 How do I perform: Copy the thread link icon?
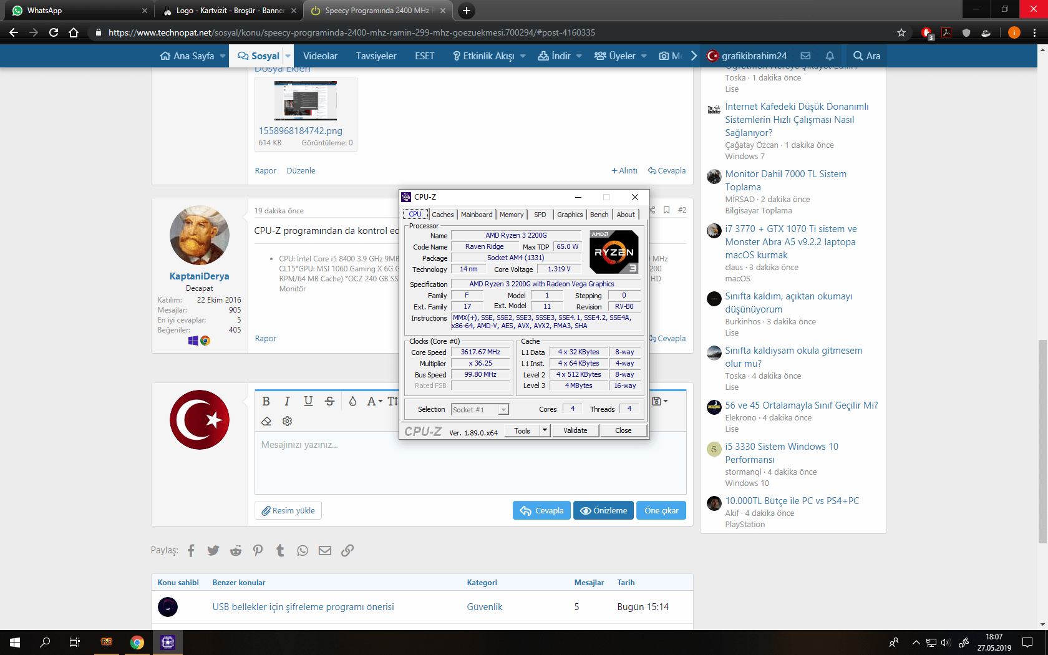(347, 550)
